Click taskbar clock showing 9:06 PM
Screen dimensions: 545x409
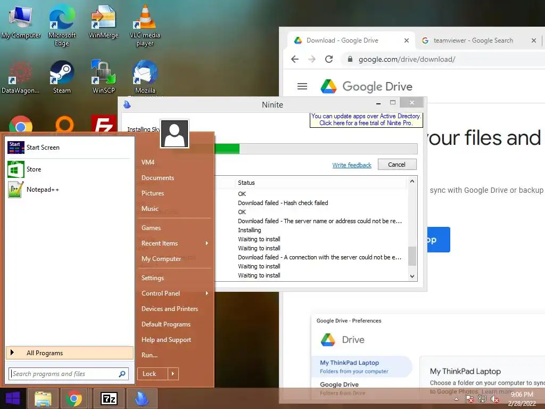click(522, 399)
